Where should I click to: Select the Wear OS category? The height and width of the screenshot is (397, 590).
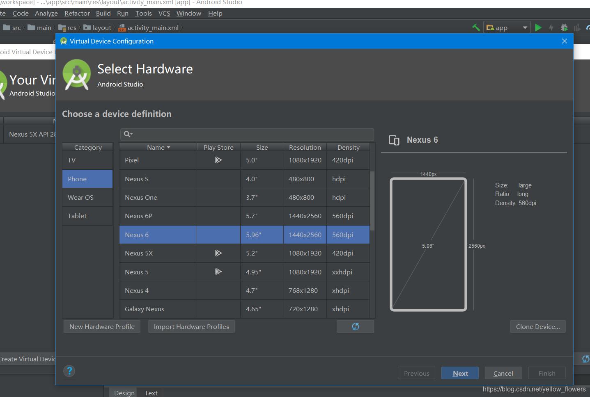click(87, 197)
